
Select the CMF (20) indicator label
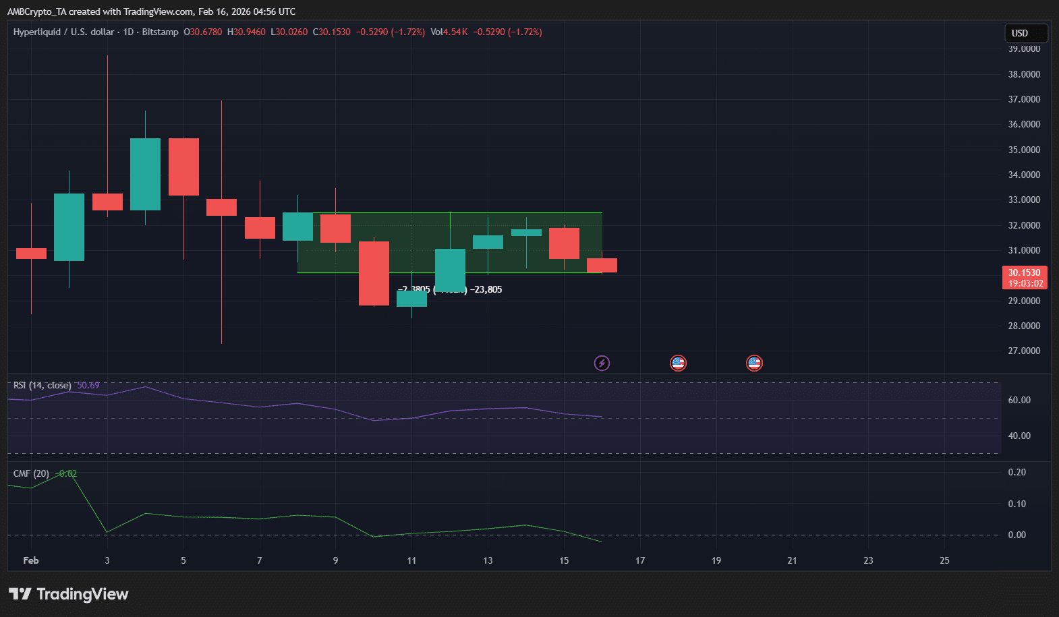click(x=31, y=473)
